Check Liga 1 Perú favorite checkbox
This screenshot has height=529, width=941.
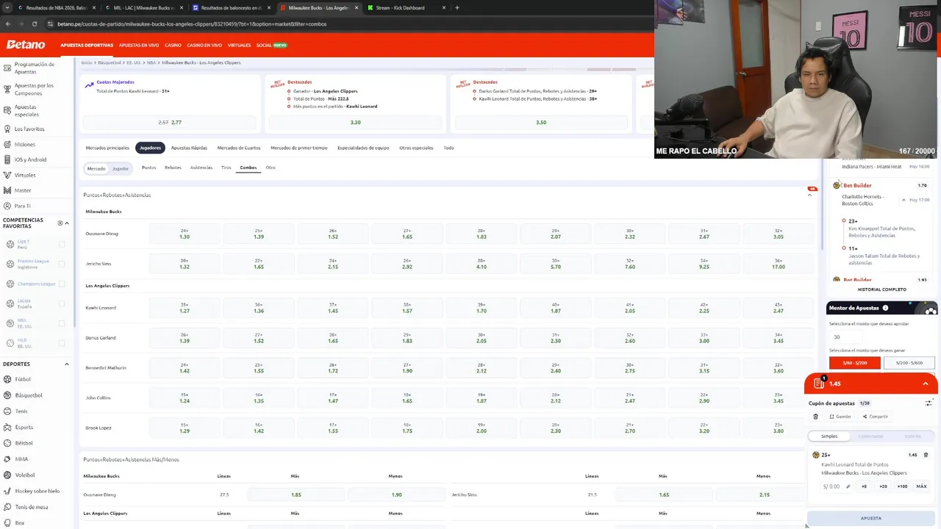(62, 244)
